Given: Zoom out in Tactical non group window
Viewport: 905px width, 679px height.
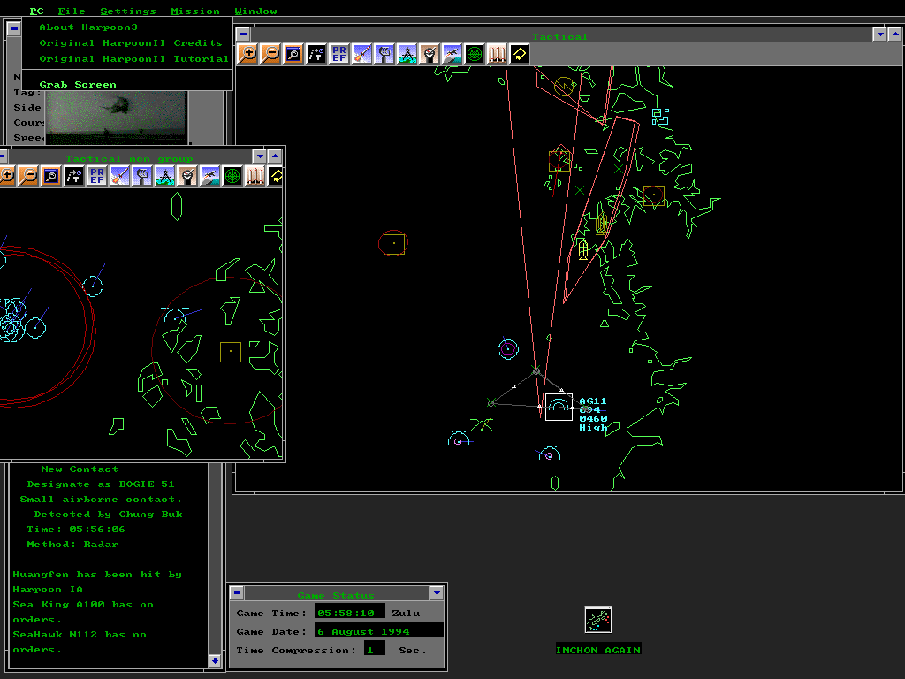Looking at the screenshot, I should (28, 176).
